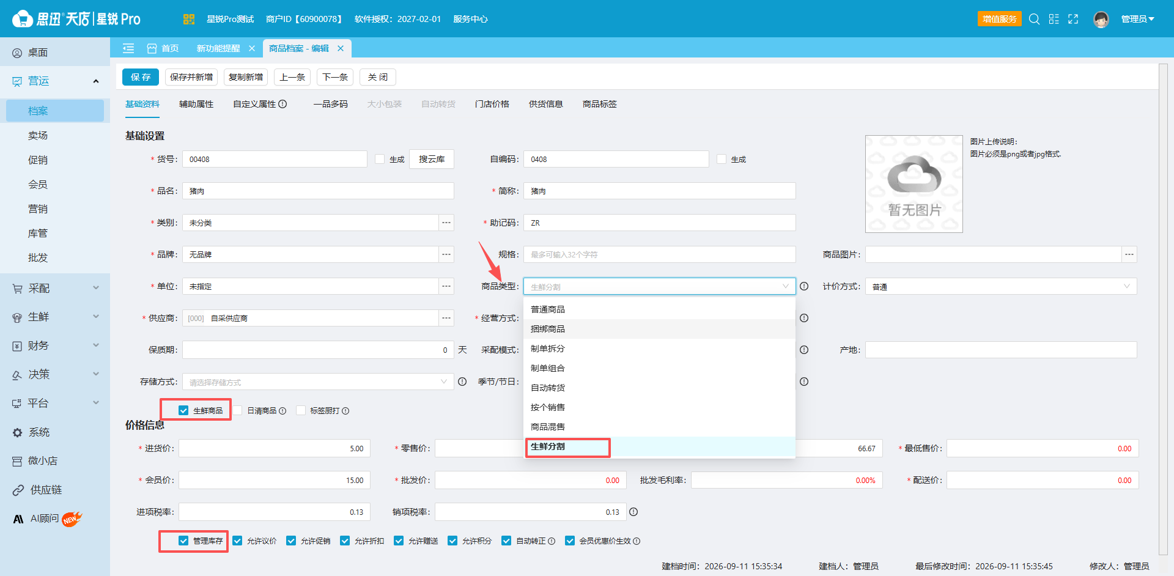Image resolution: width=1174 pixels, height=576 pixels.
Task: Expand the 采配 sidebar menu
Action: click(x=55, y=288)
